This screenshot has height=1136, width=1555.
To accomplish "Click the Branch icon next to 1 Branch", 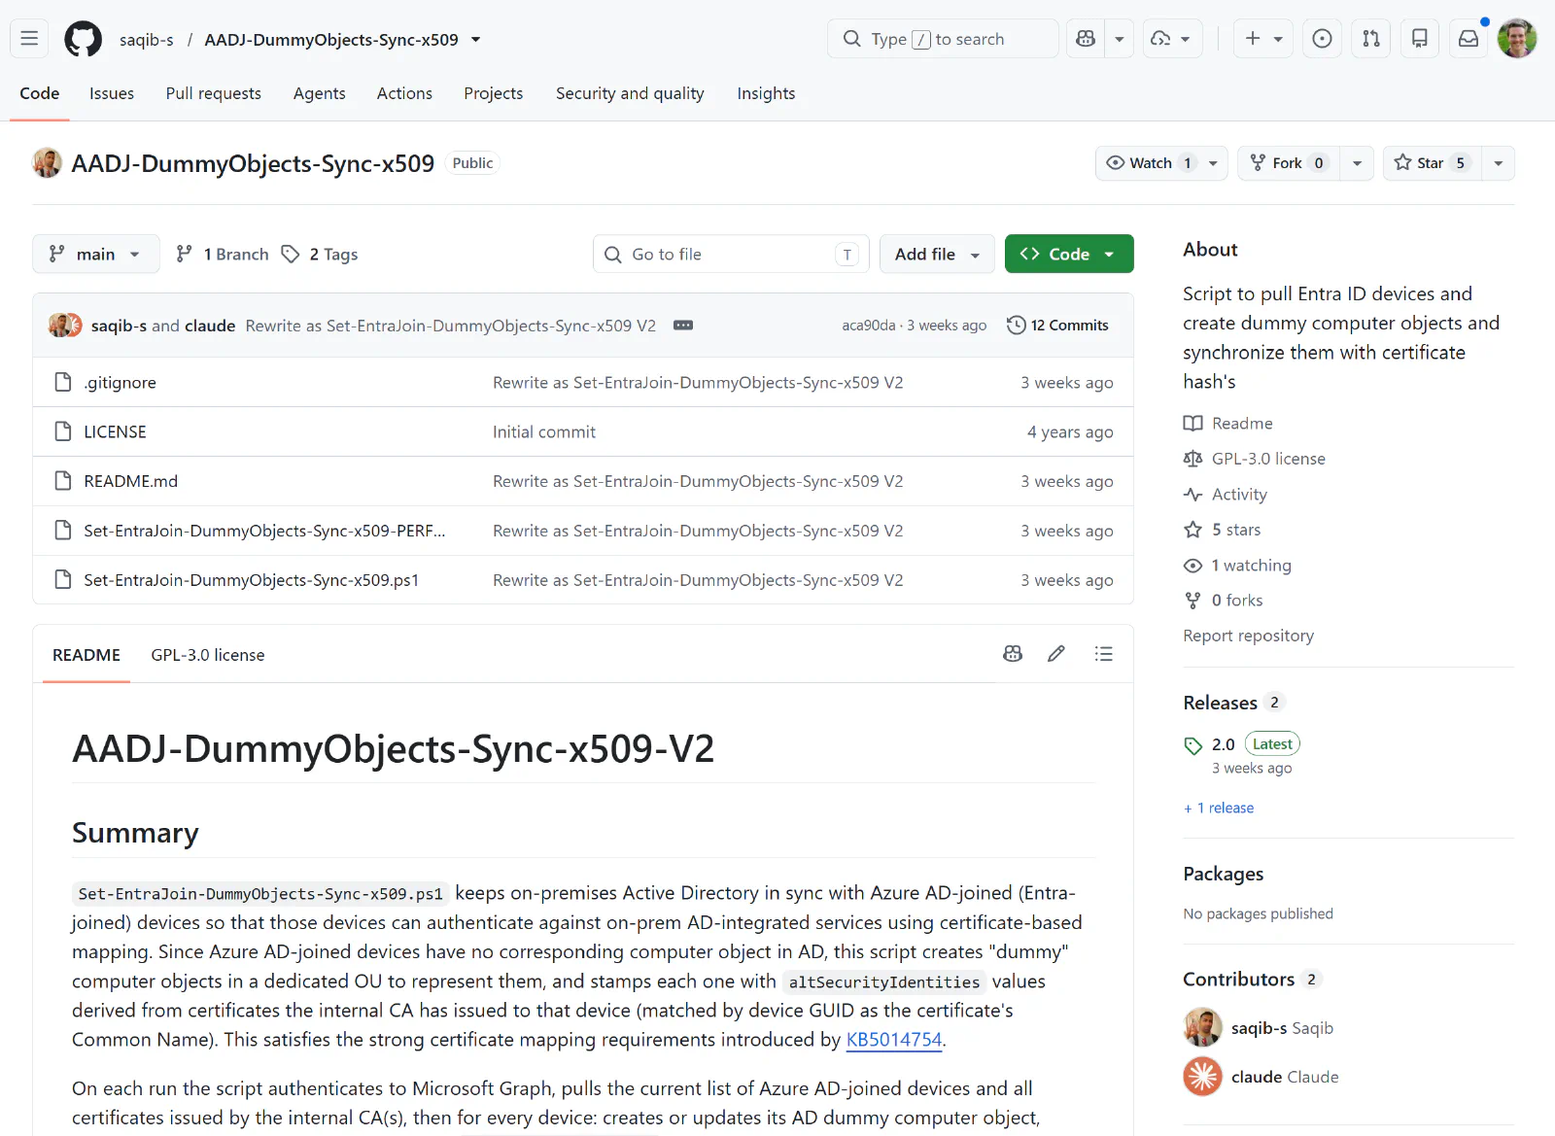I will [x=184, y=254].
